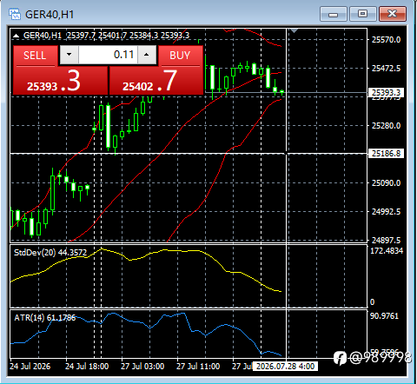Screen dimensions: 417x384
Task: Click the sell price 25393.3 panel
Action: point(61,81)
